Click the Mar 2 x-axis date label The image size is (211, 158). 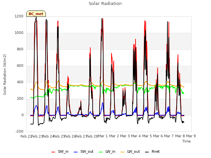click(114, 136)
